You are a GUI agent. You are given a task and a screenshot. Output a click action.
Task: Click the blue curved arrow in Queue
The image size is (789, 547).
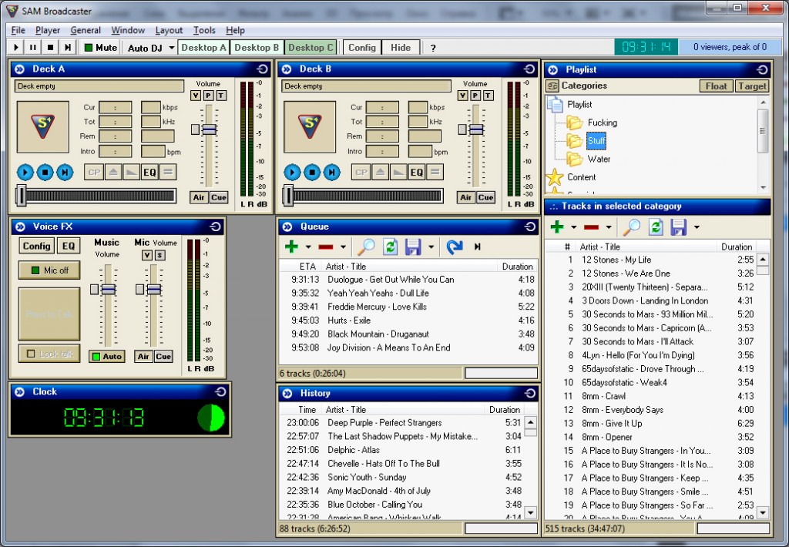(x=455, y=247)
